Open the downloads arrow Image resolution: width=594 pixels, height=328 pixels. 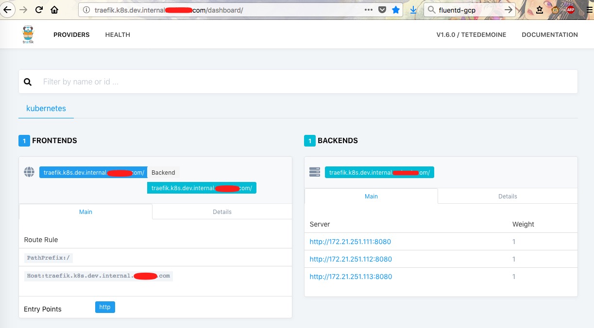pyautogui.click(x=413, y=10)
